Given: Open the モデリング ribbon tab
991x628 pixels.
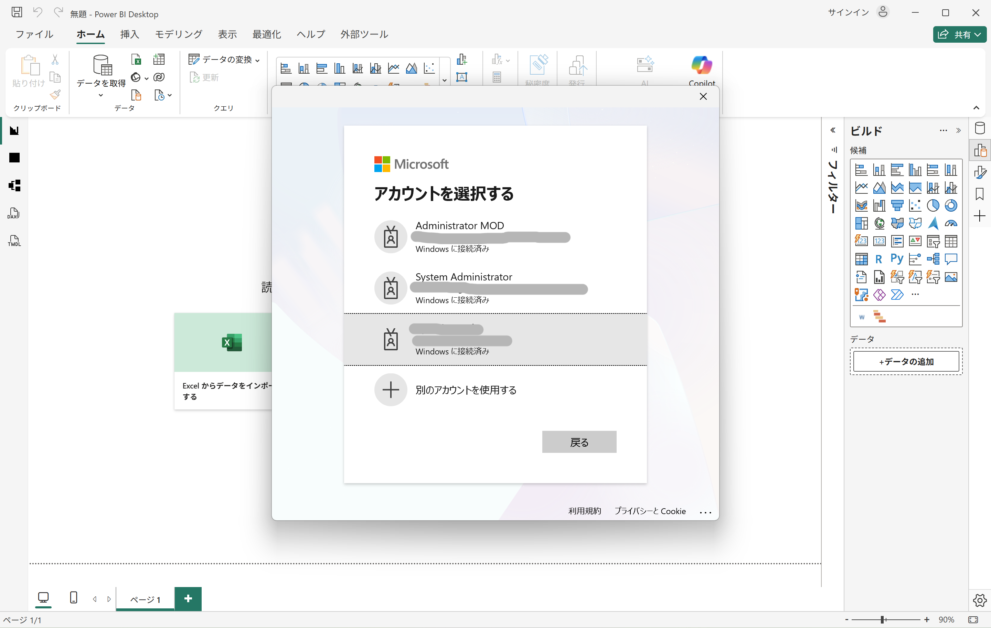Looking at the screenshot, I should coord(178,34).
